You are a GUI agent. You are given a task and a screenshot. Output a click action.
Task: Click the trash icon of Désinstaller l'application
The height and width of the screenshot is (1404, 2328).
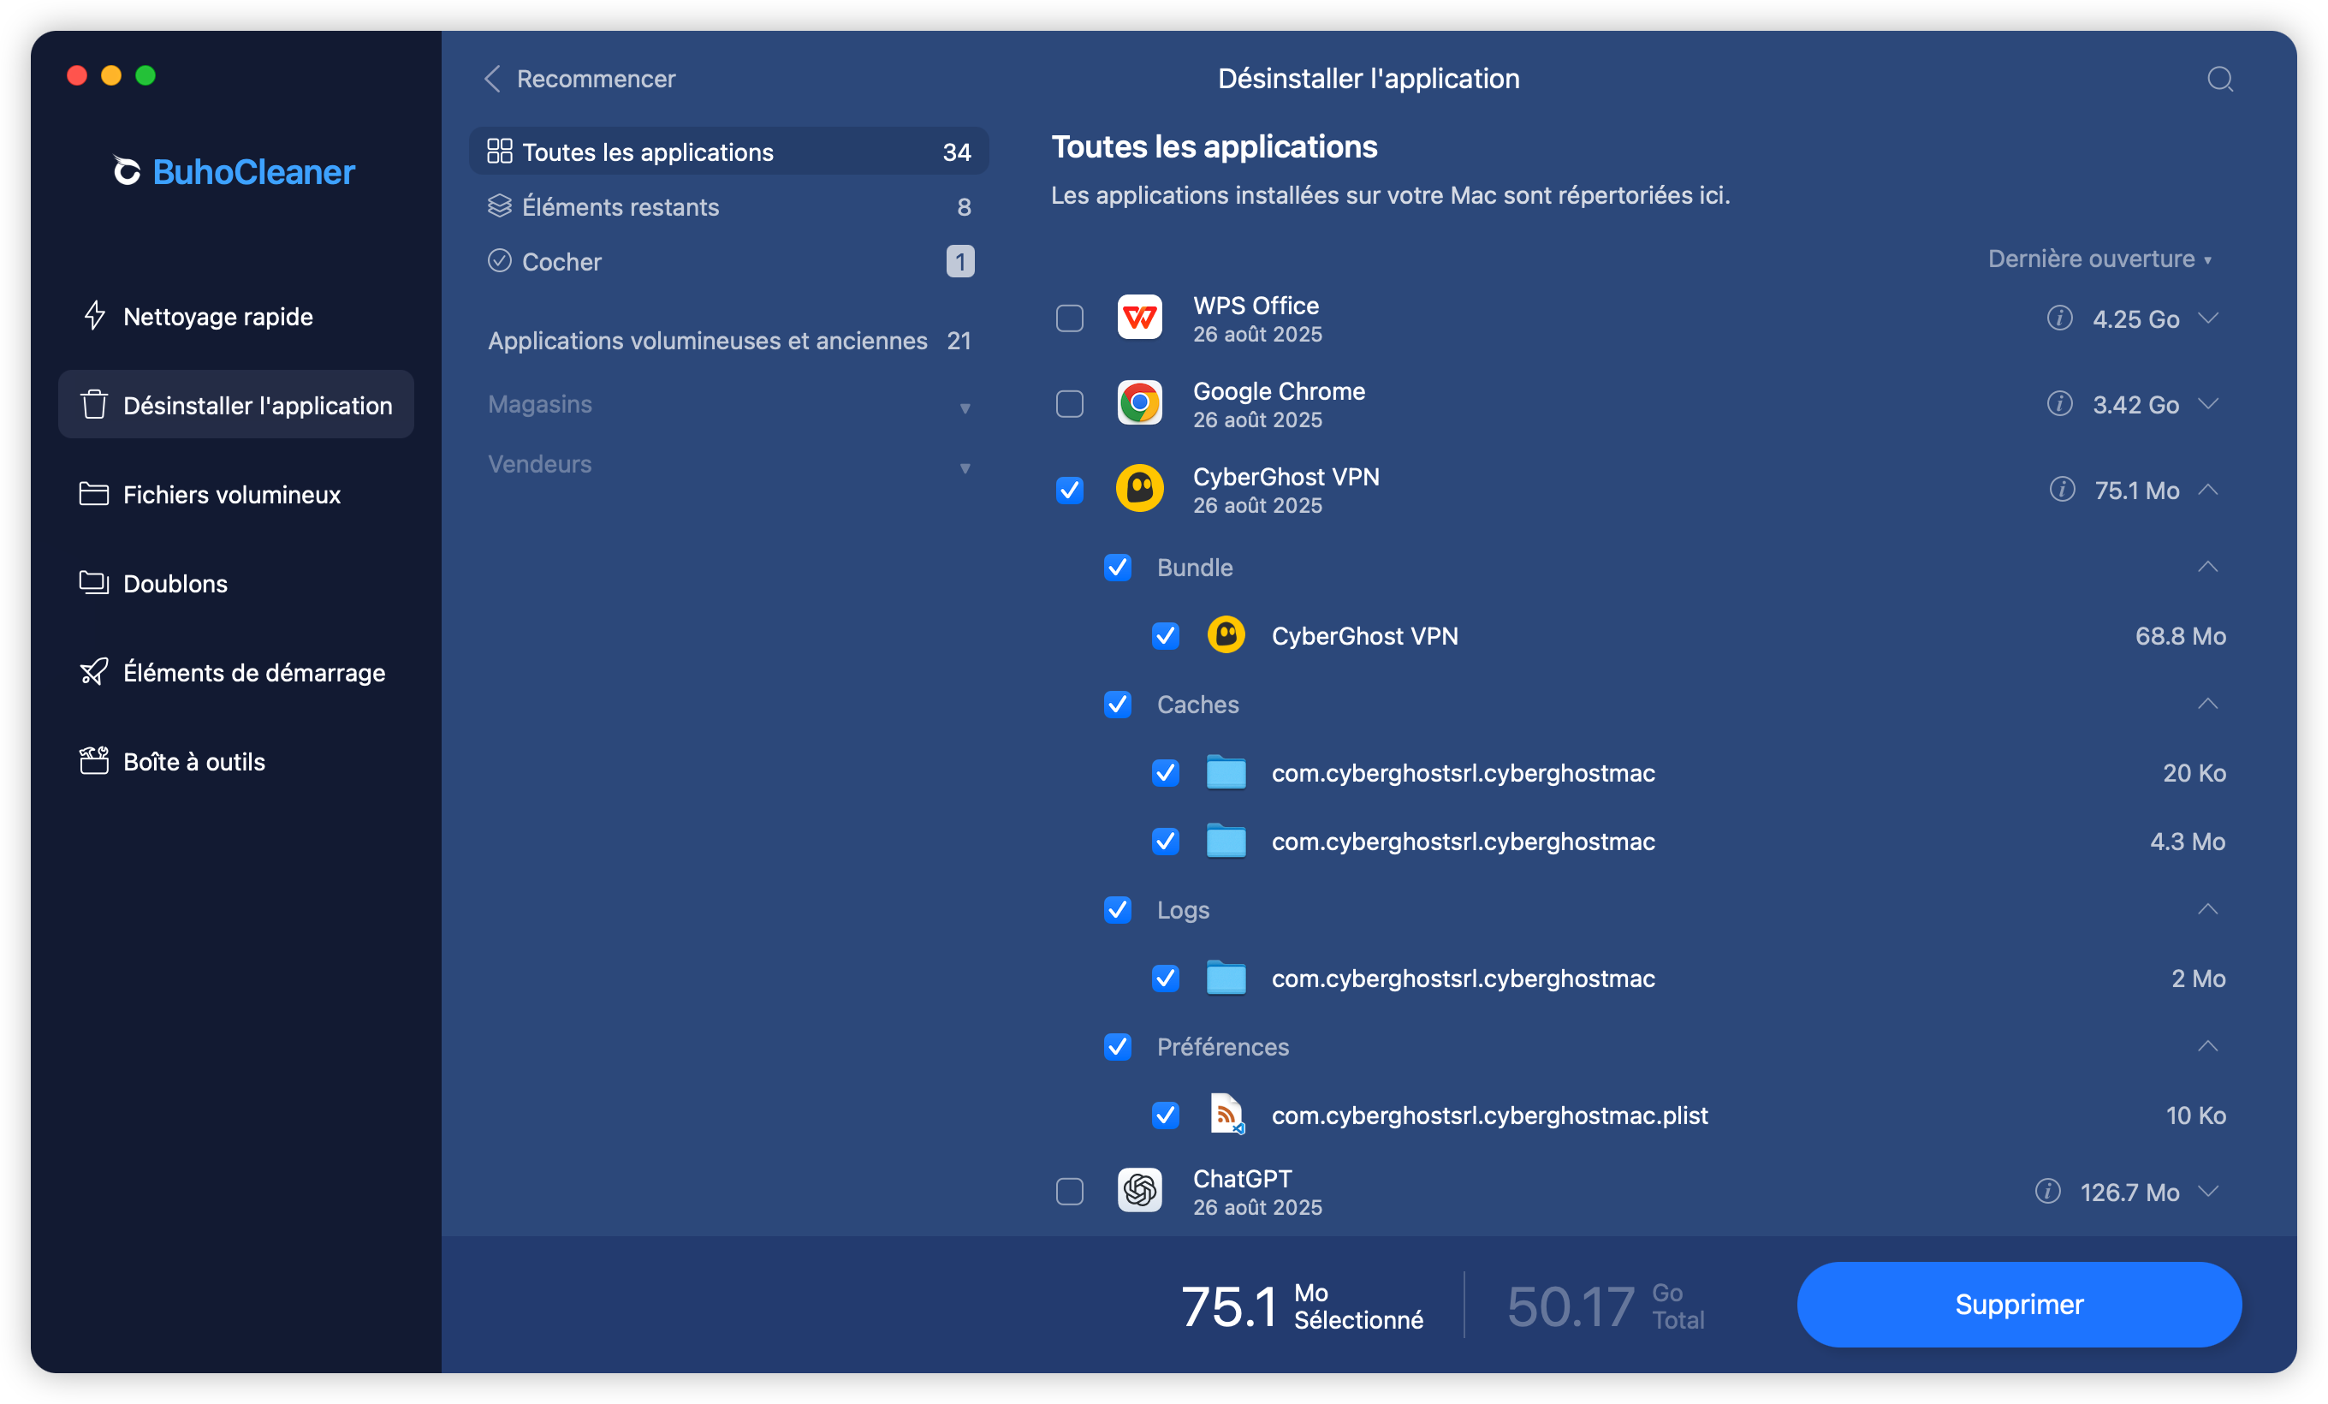tap(93, 404)
